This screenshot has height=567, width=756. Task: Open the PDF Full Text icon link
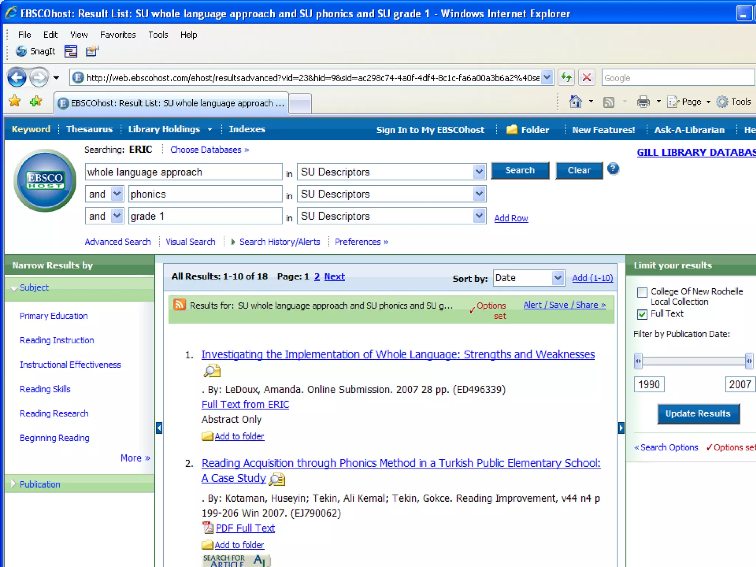[208, 528]
